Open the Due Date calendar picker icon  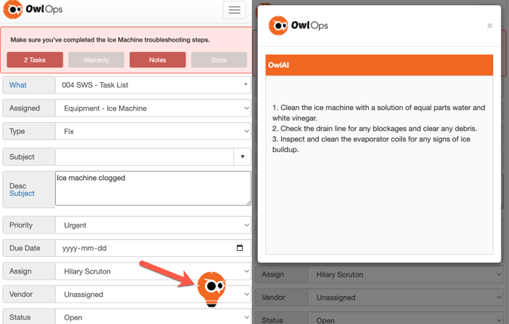(240, 248)
